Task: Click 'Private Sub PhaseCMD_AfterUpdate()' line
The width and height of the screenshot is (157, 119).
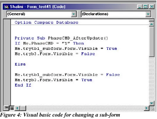Action: pos(61,38)
